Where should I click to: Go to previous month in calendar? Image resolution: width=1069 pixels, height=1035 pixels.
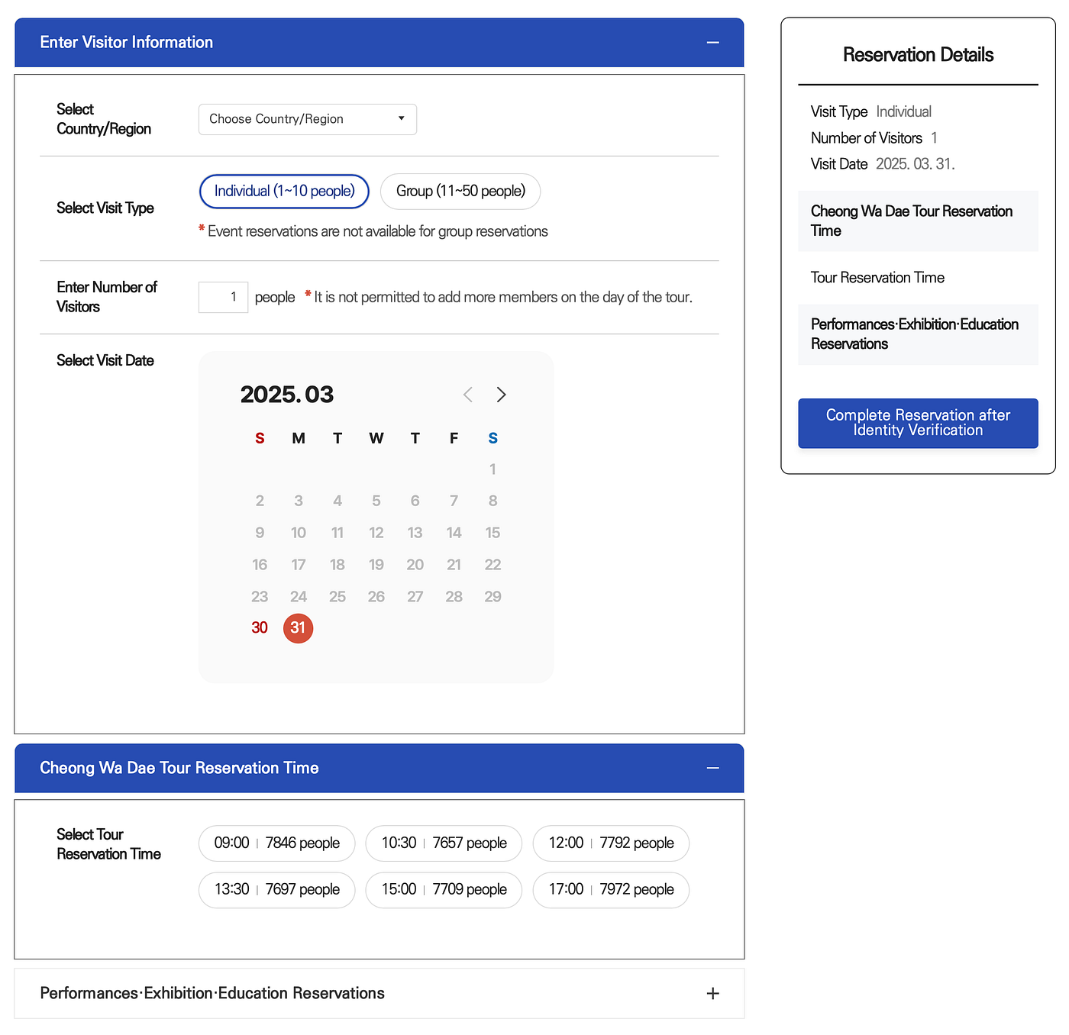click(468, 395)
